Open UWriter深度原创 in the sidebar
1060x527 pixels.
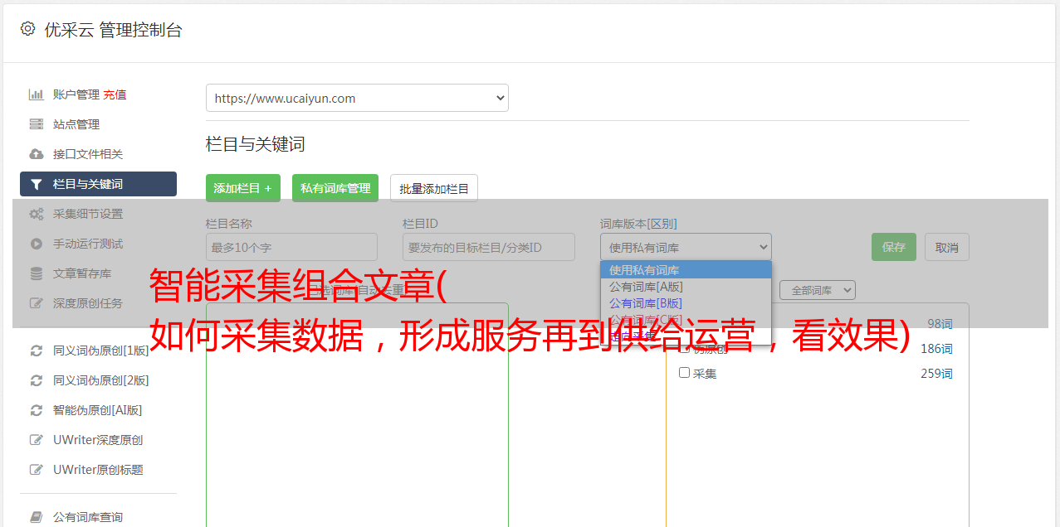coord(98,440)
